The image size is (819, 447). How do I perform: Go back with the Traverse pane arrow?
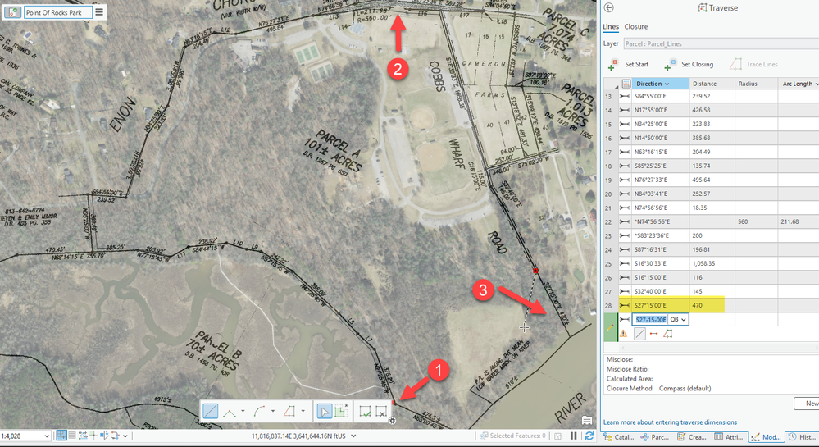click(x=608, y=8)
